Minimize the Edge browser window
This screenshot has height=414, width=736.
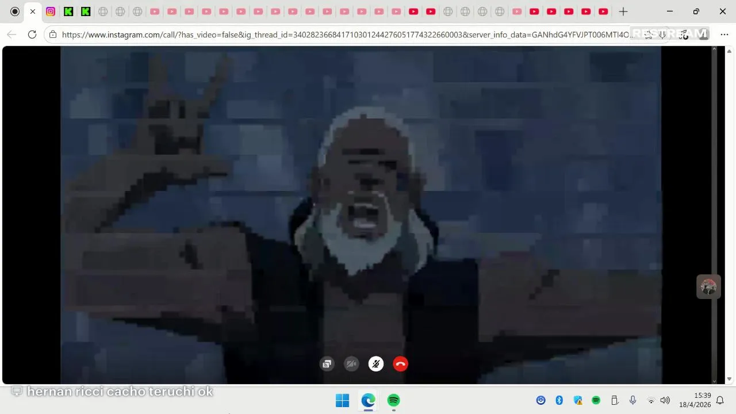(x=670, y=11)
